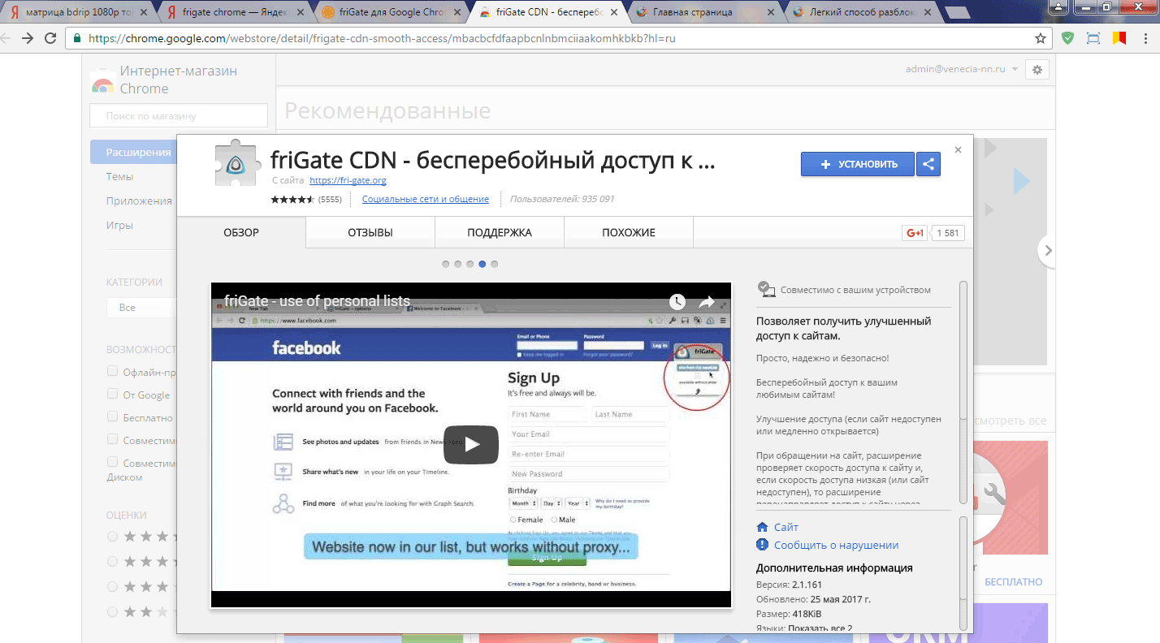1160x643 pixels.
Task: Tick the Бесплатно checkbox
Action: 113,416
